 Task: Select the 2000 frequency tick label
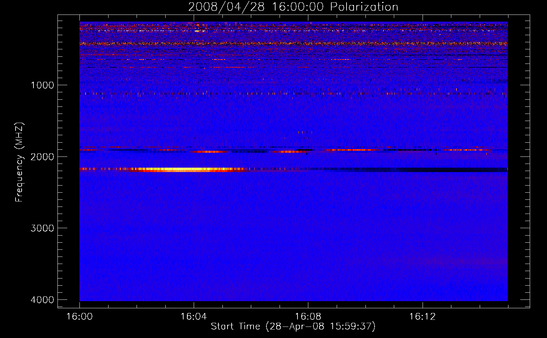click(42, 156)
